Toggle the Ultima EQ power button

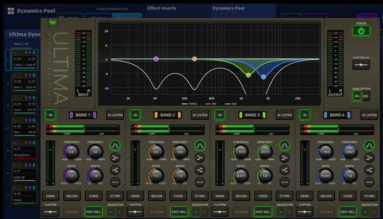coord(361,31)
